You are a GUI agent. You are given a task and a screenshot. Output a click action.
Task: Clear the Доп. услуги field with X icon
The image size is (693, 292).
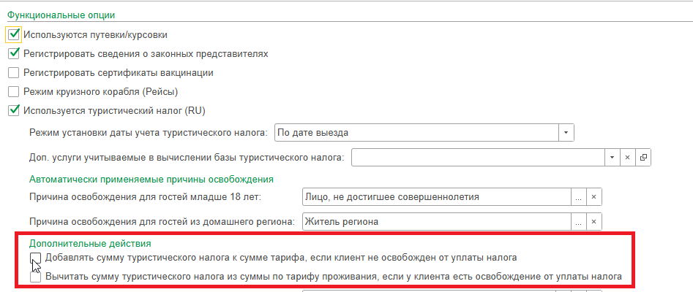coord(627,158)
